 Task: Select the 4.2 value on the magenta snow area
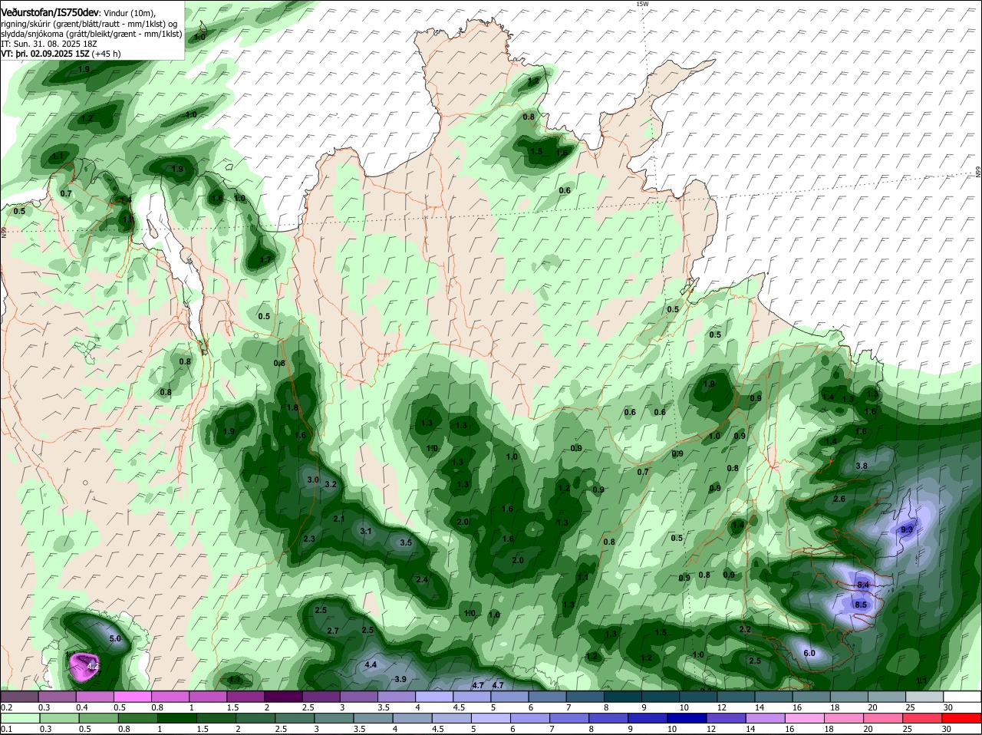92,667
